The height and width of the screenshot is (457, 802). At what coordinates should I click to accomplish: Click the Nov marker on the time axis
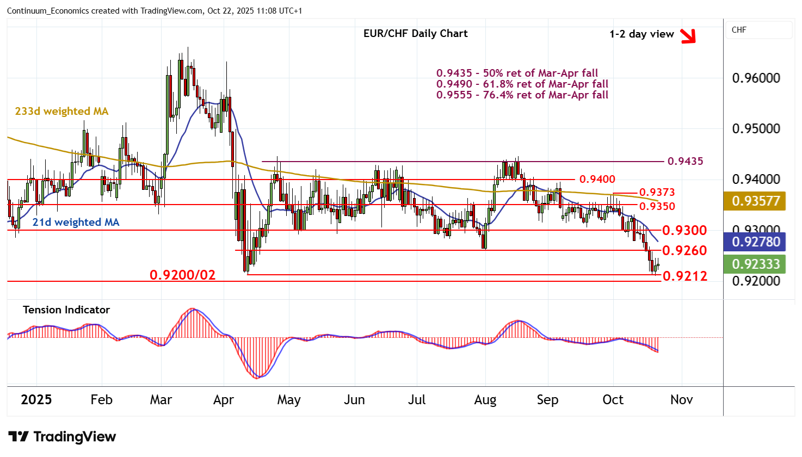point(681,400)
